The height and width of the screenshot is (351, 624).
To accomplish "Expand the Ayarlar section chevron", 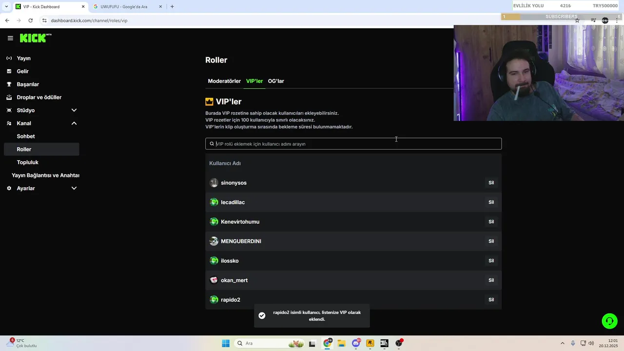I will (74, 188).
